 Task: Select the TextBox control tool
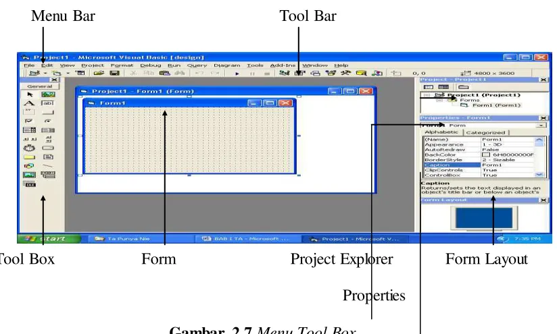pos(48,103)
